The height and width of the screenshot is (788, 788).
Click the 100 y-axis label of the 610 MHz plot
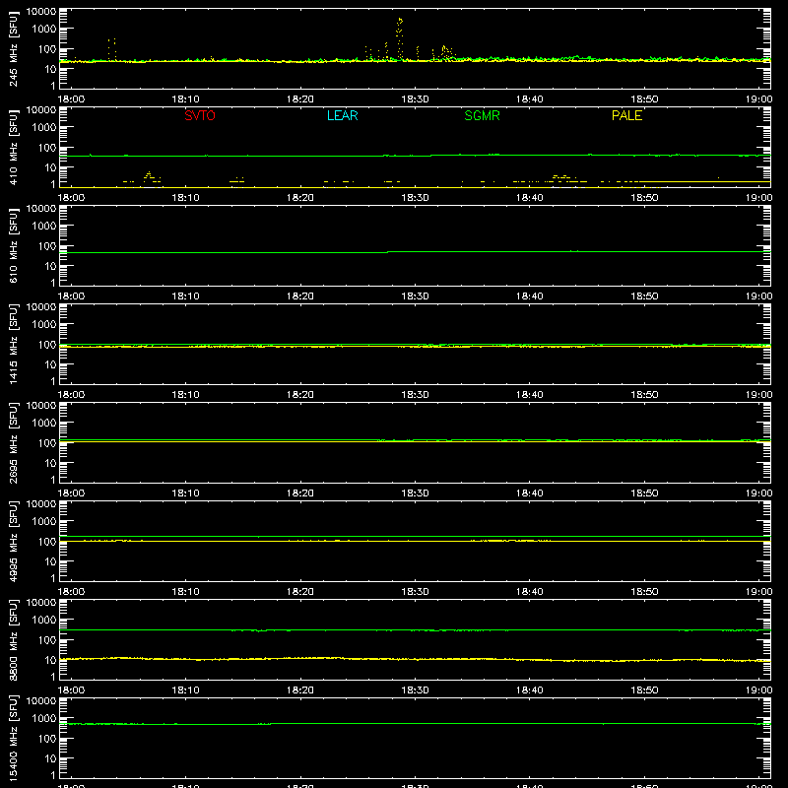point(47,246)
